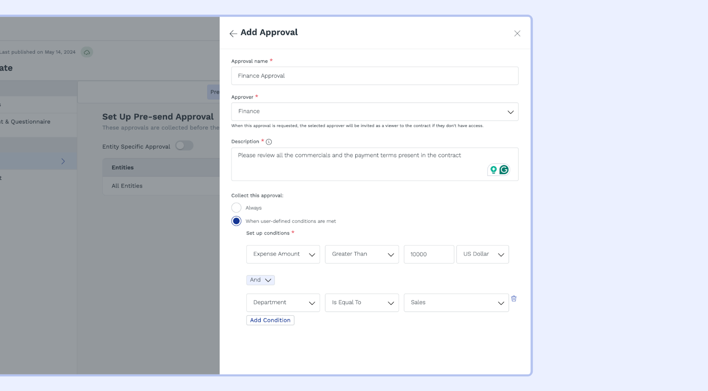The height and width of the screenshot is (391, 708).
Task: Click the green lightbulb suggestion icon
Action: (493, 170)
